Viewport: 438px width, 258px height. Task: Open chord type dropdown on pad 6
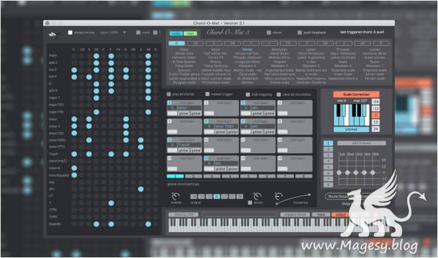pyautogui.click(x=226, y=126)
